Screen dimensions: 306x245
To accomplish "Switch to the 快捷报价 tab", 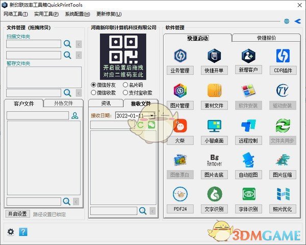I will (x=266, y=38).
